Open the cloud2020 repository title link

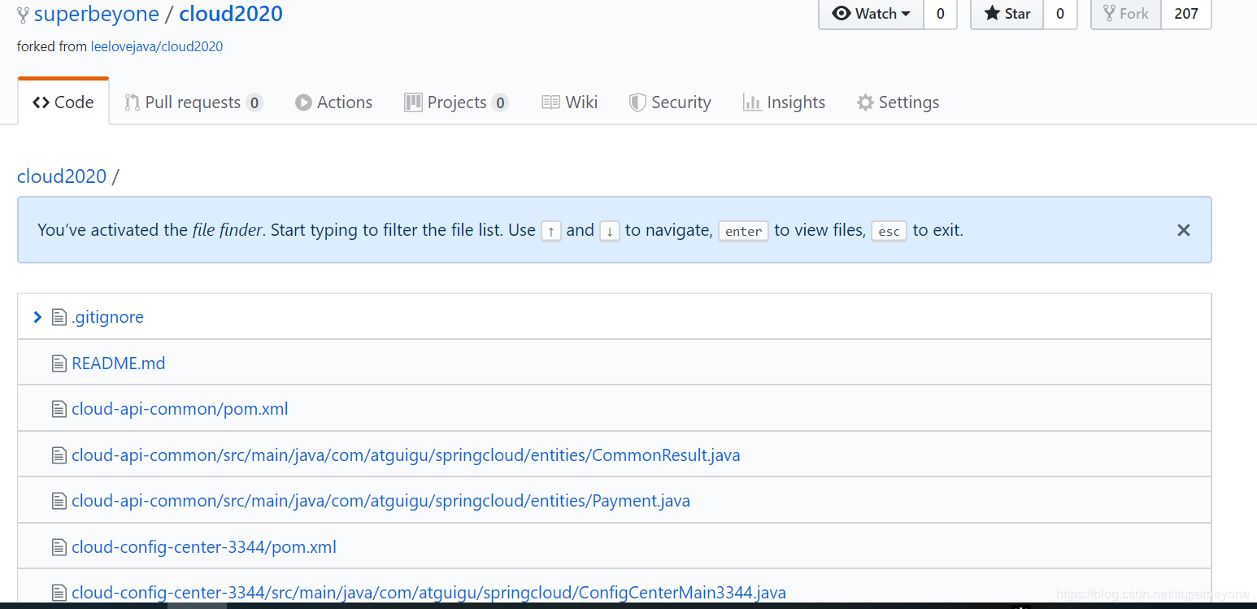click(x=231, y=14)
